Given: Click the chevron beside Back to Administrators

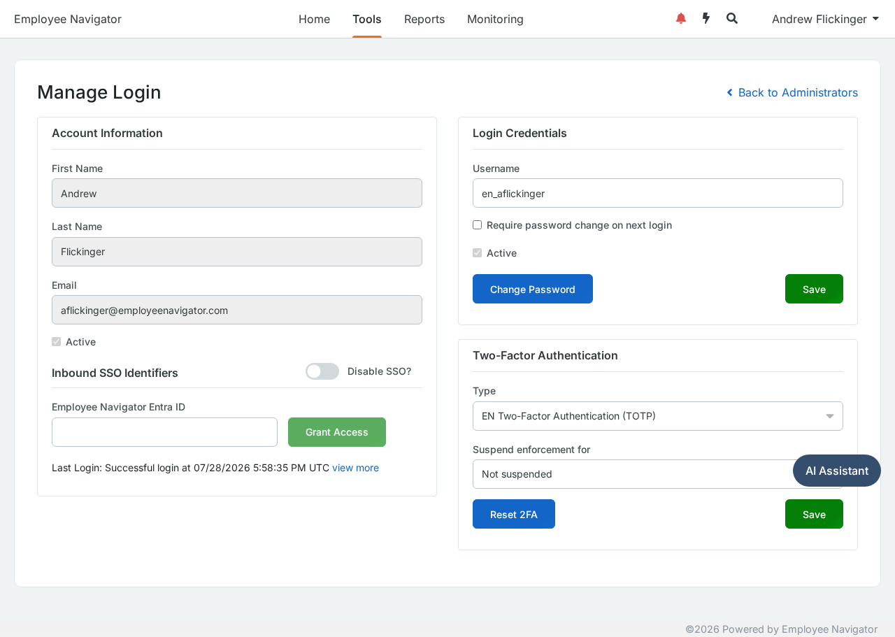Looking at the screenshot, I should [730, 92].
